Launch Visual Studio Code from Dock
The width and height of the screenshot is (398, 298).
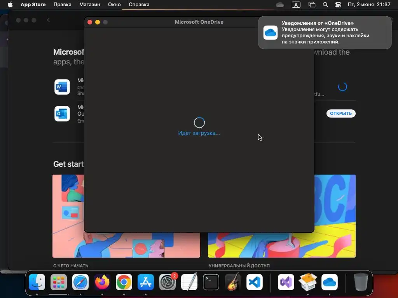(255, 282)
